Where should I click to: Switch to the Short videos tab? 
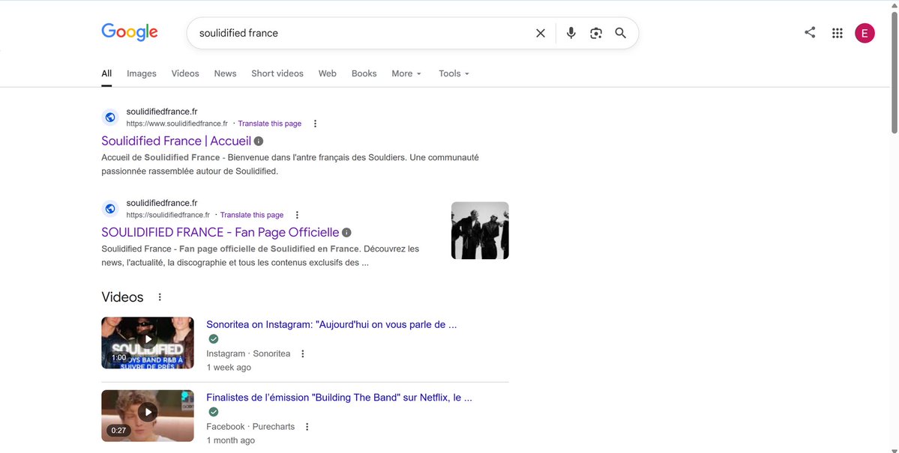277,73
